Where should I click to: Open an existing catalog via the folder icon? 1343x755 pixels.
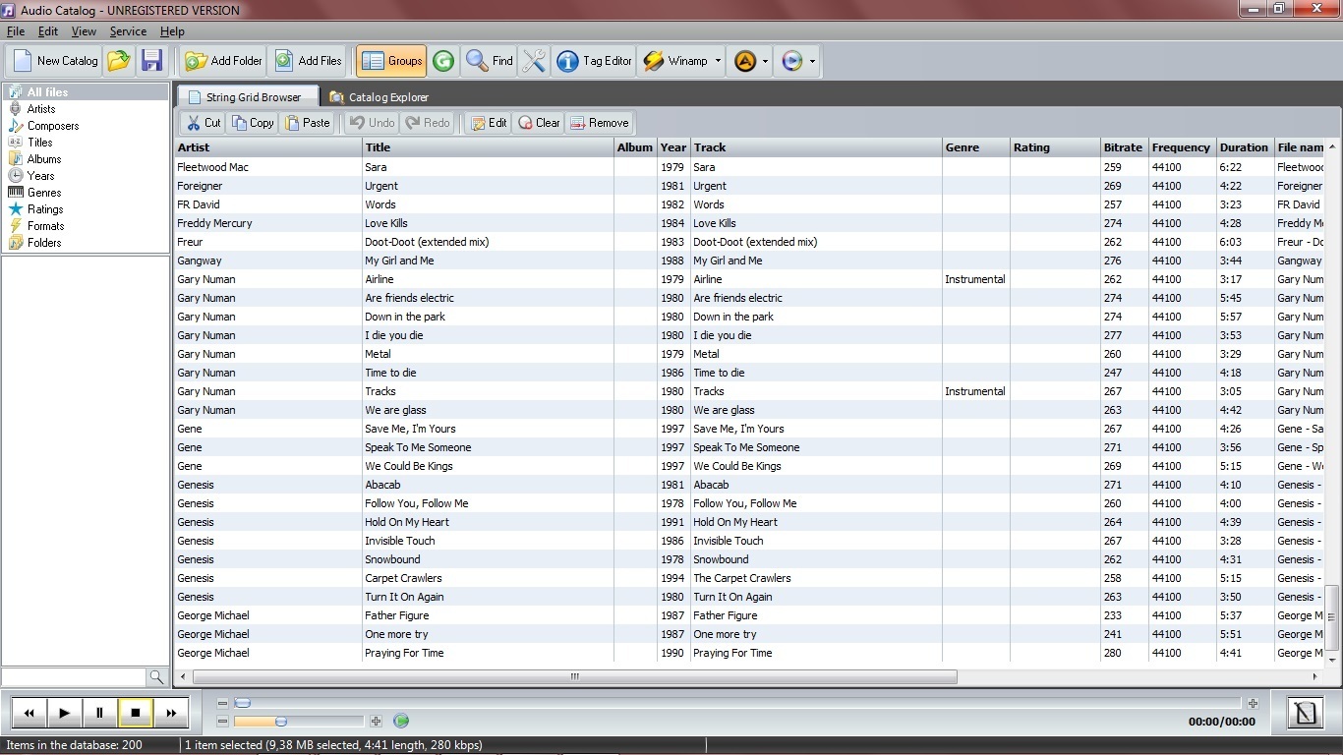[120, 61]
